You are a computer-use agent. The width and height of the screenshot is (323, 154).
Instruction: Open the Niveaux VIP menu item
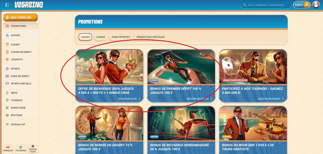[x=20, y=124]
